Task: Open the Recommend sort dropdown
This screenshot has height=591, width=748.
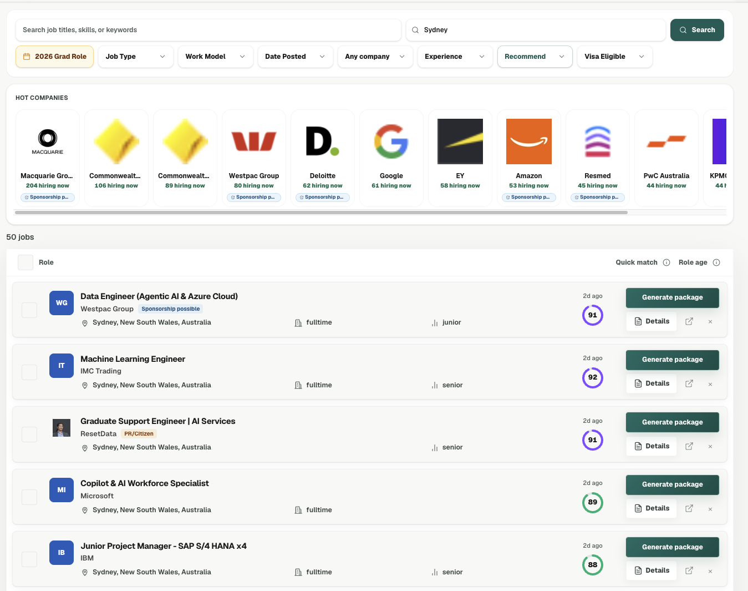Action: tap(535, 57)
